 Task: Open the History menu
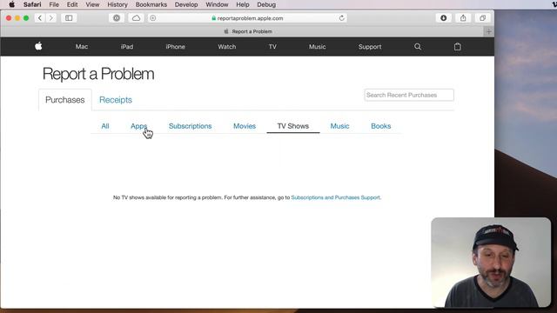(117, 4)
